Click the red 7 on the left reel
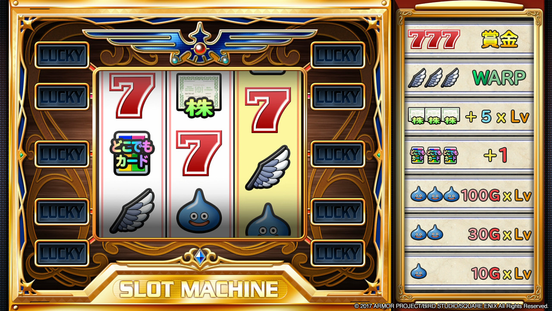This screenshot has width=552, height=311. point(132,95)
